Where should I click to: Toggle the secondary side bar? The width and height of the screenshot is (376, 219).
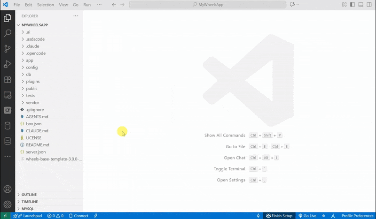tap(369, 5)
